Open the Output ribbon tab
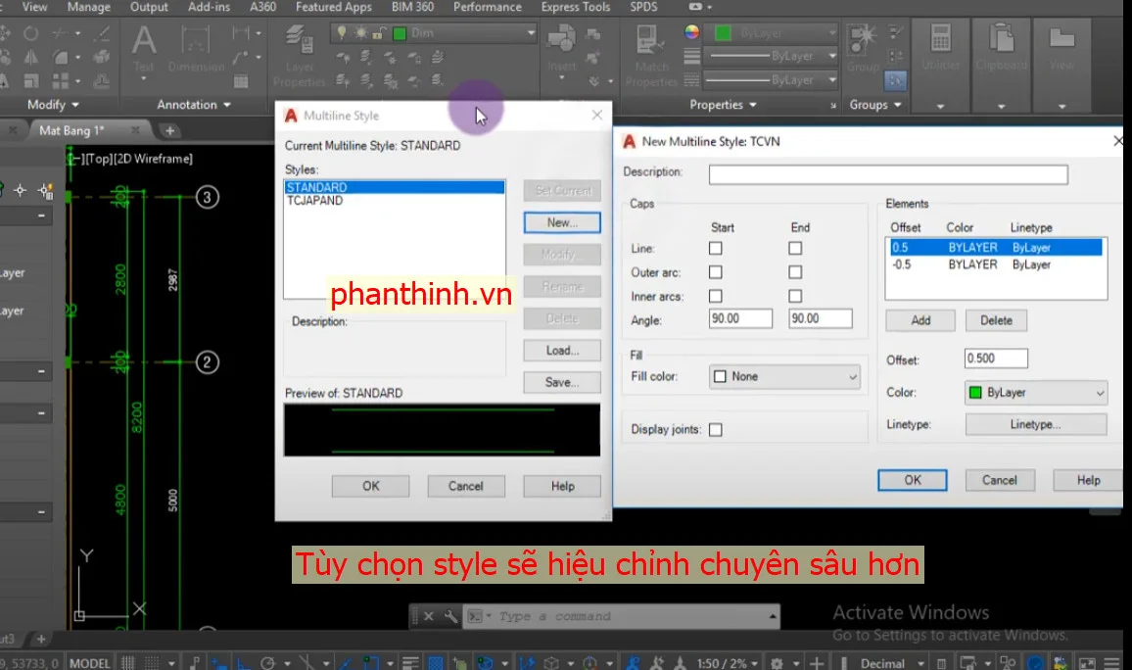 (149, 7)
